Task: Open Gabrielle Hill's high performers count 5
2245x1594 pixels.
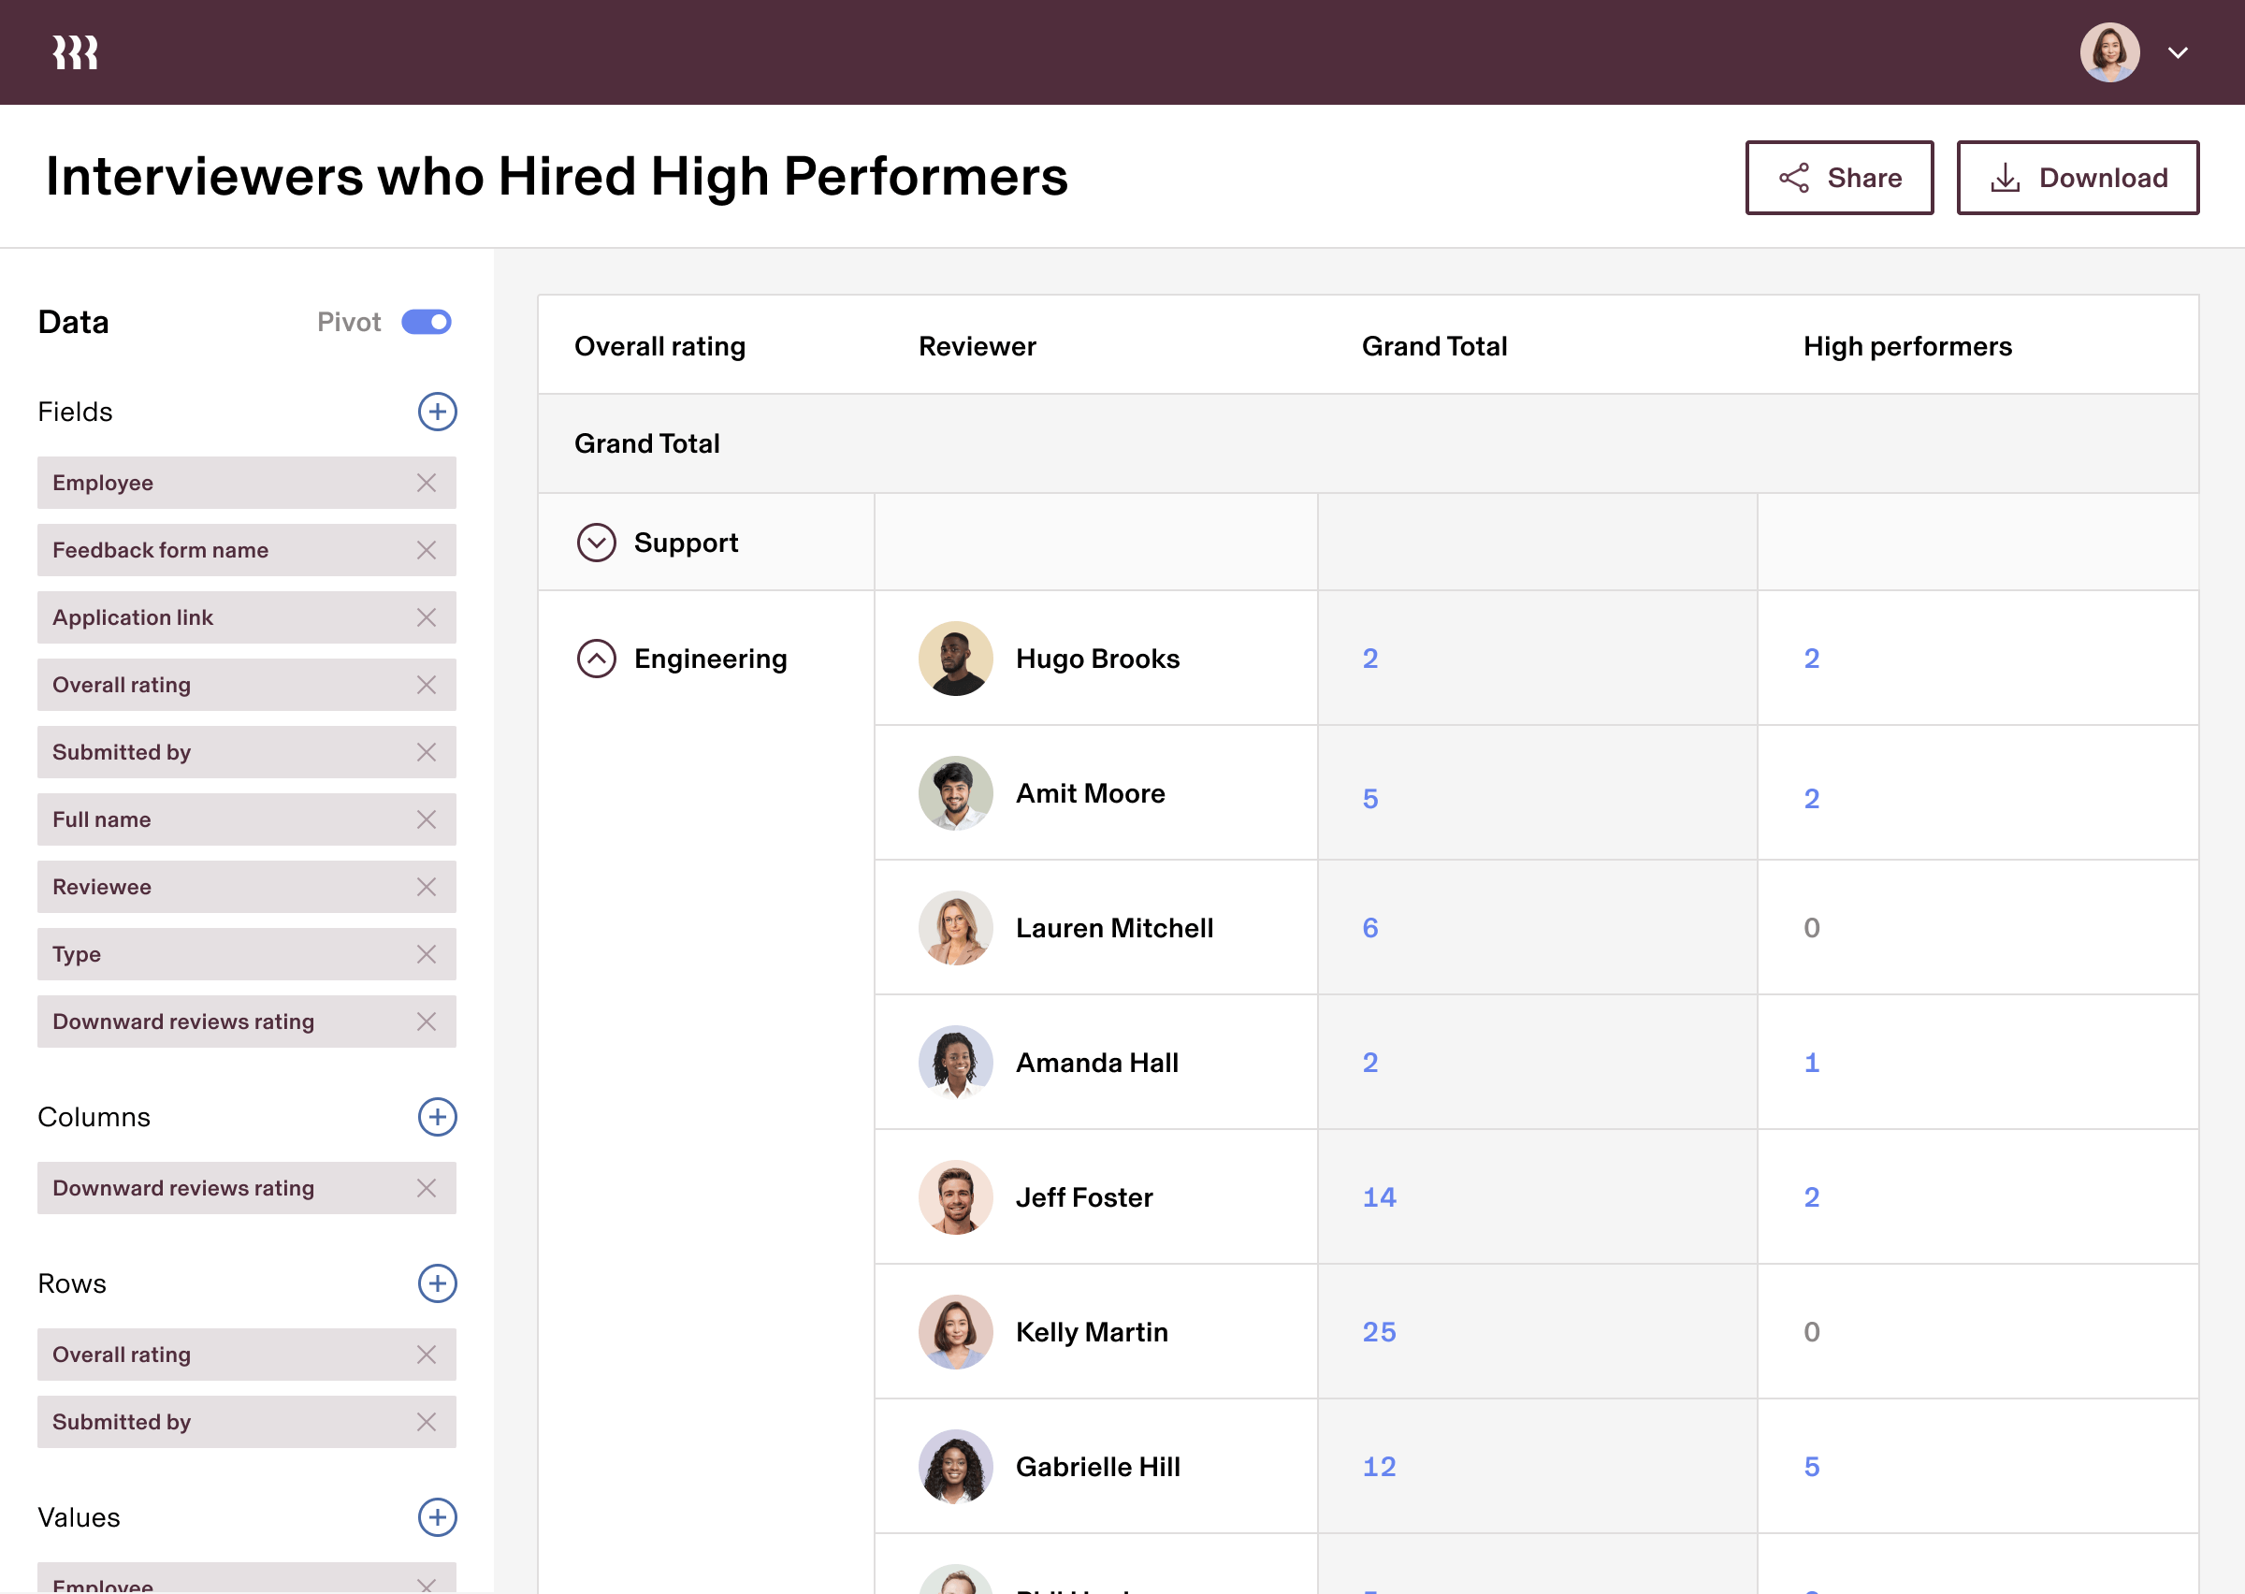Action: coord(1811,1467)
